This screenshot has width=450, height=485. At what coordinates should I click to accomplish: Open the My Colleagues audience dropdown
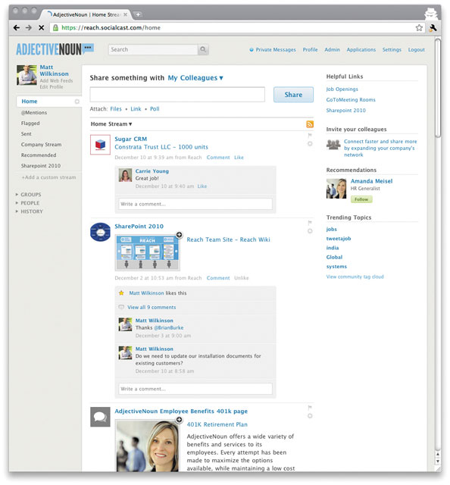pos(195,78)
